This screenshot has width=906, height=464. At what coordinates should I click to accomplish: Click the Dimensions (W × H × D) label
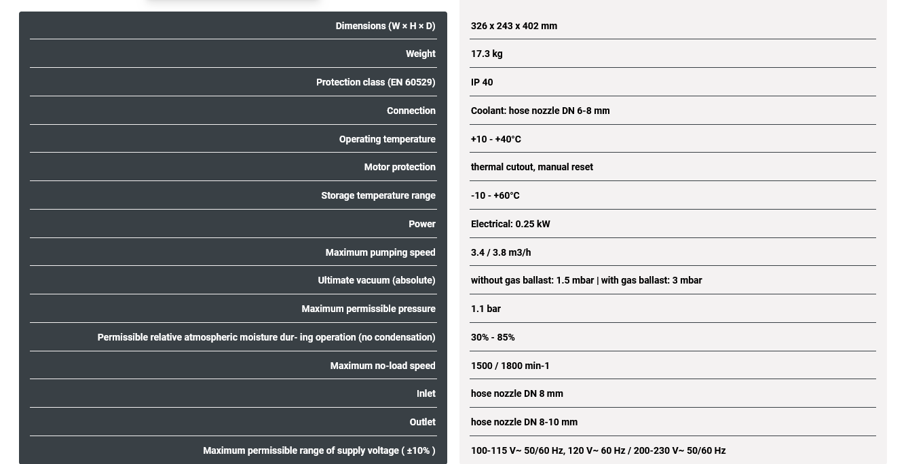coord(385,26)
